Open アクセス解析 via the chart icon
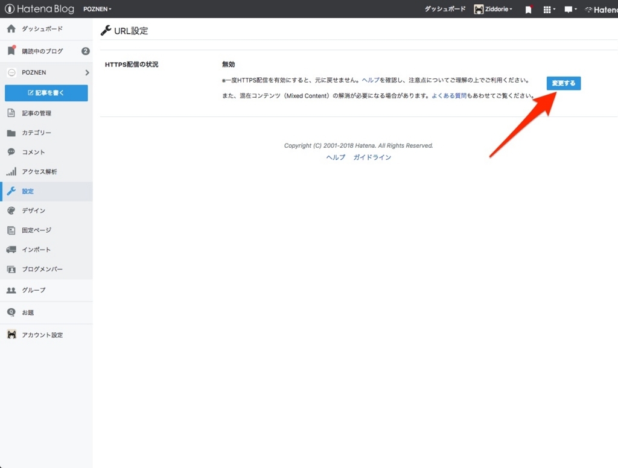The image size is (618, 468). [x=11, y=171]
